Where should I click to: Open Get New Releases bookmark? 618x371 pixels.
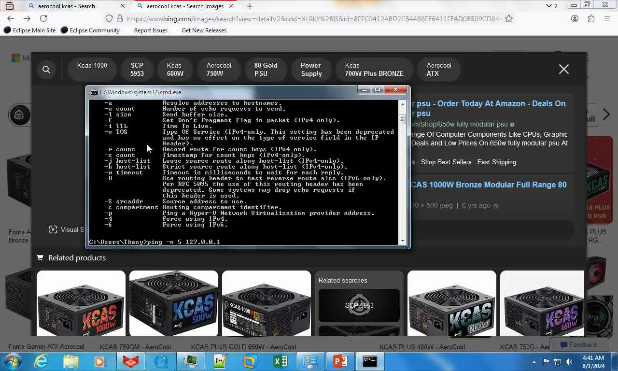click(x=204, y=30)
